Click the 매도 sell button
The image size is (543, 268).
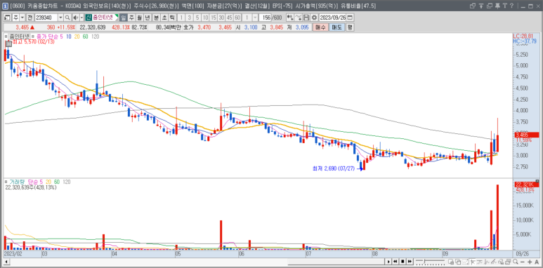(x=336, y=27)
